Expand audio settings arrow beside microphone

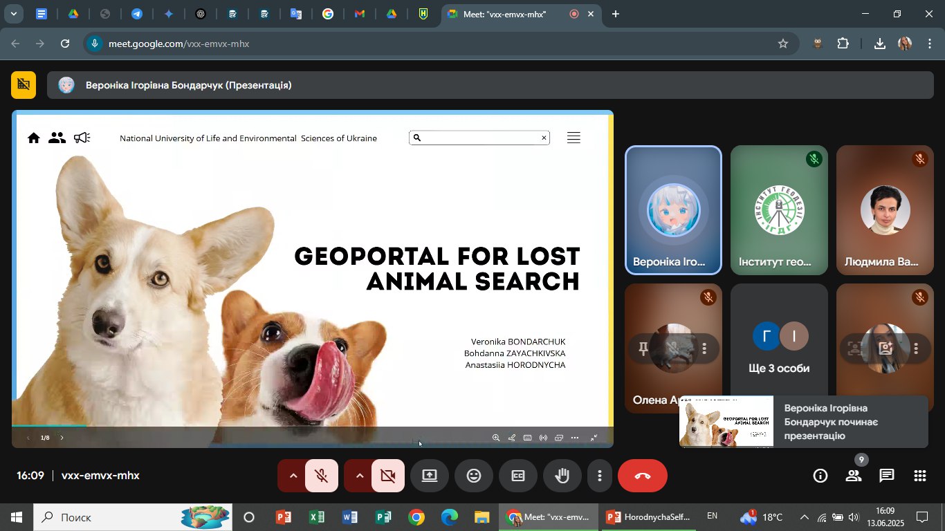pyautogui.click(x=293, y=476)
